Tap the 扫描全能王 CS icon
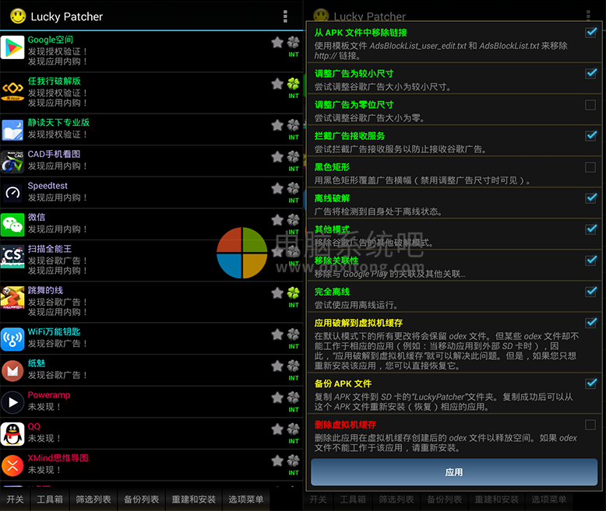The height and width of the screenshot is (511, 606). pos(12,256)
